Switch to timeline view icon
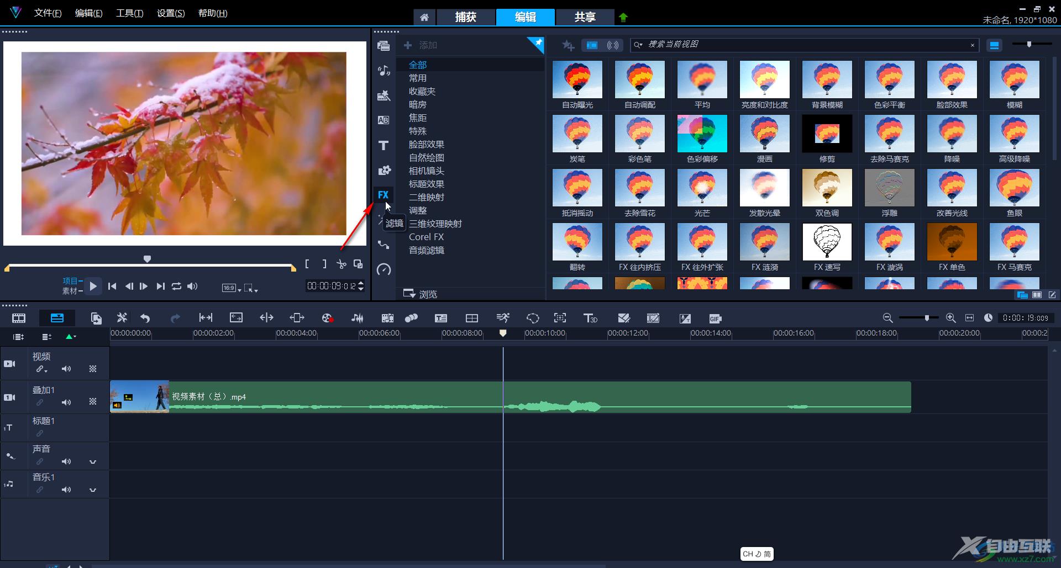 click(x=57, y=318)
